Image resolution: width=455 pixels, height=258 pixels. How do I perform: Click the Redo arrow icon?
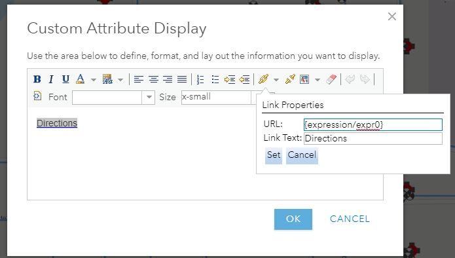365,79
